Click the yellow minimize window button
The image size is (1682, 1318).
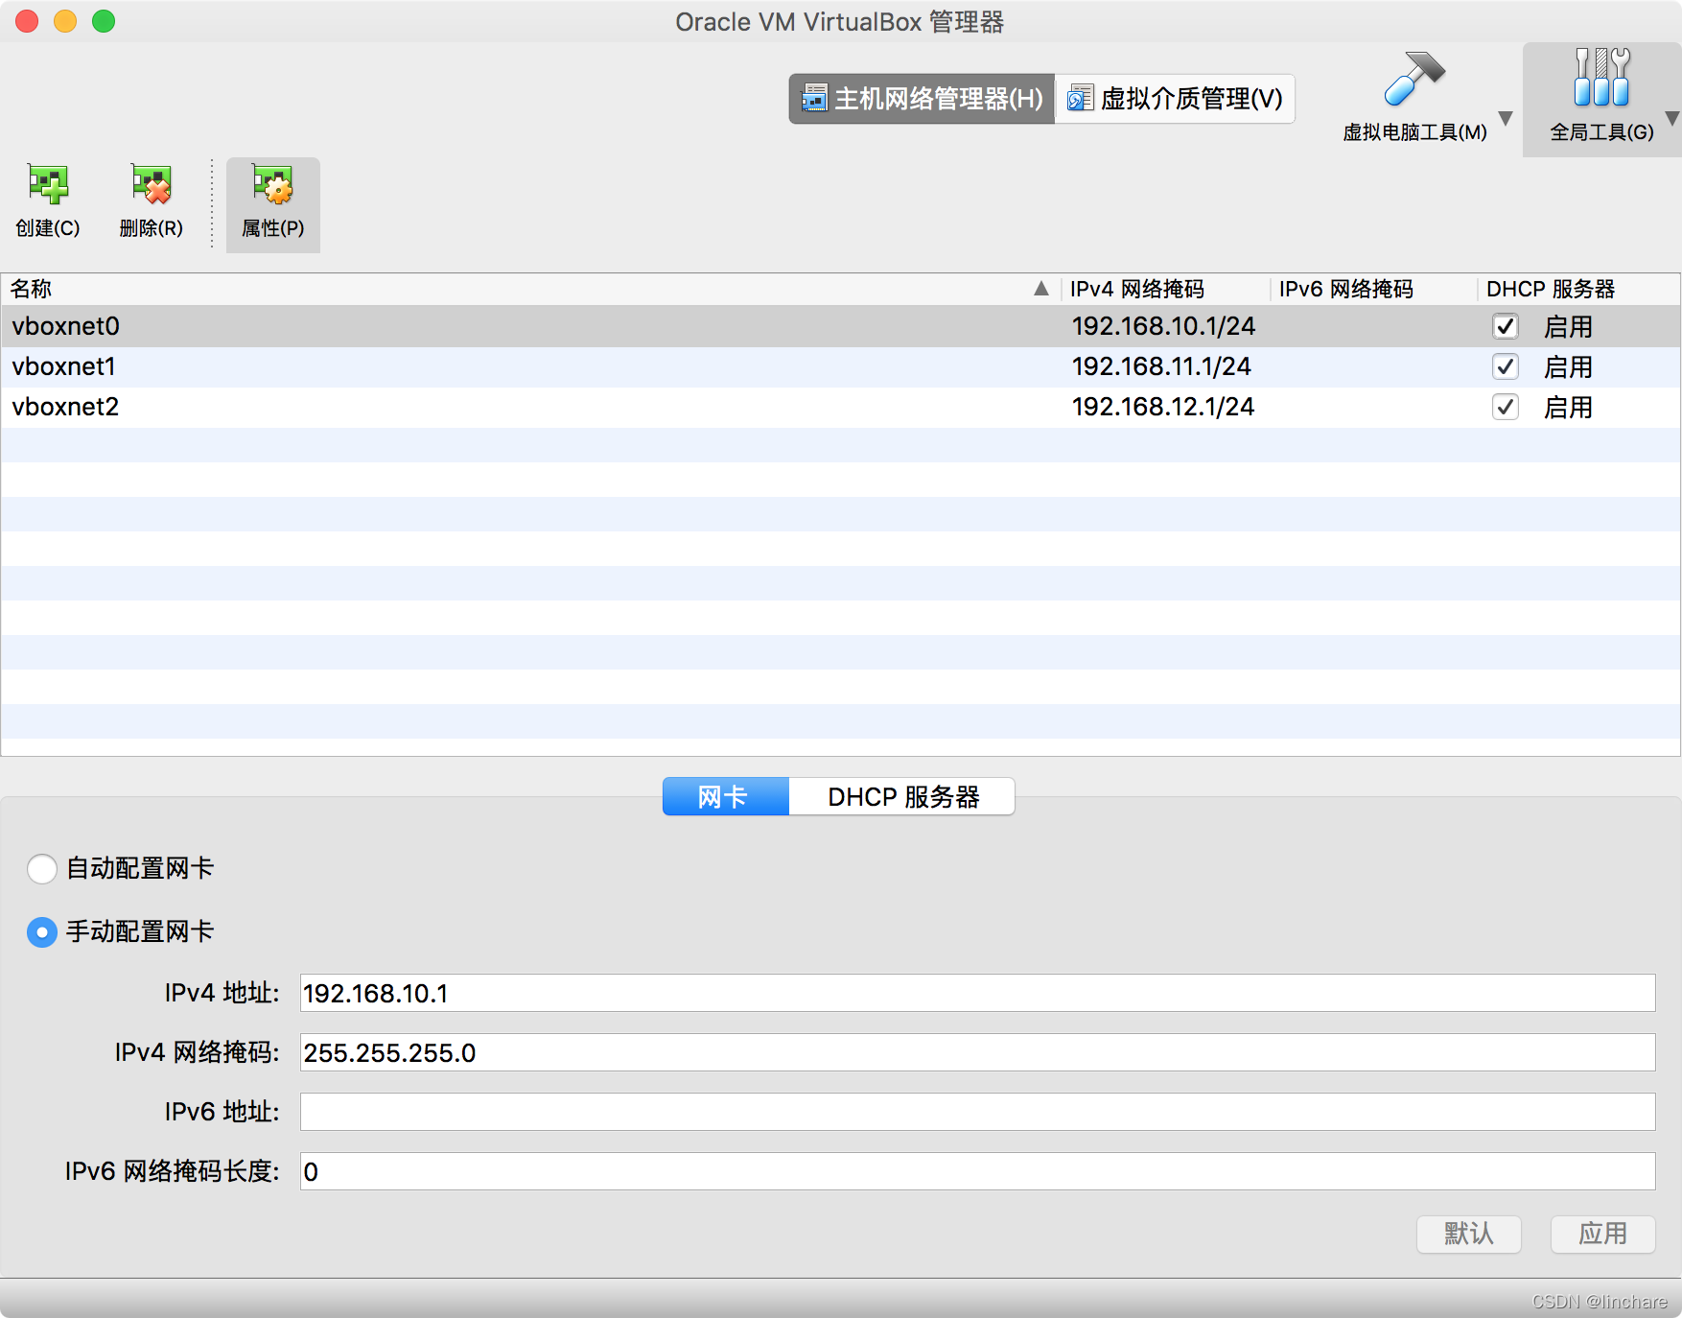point(65,21)
